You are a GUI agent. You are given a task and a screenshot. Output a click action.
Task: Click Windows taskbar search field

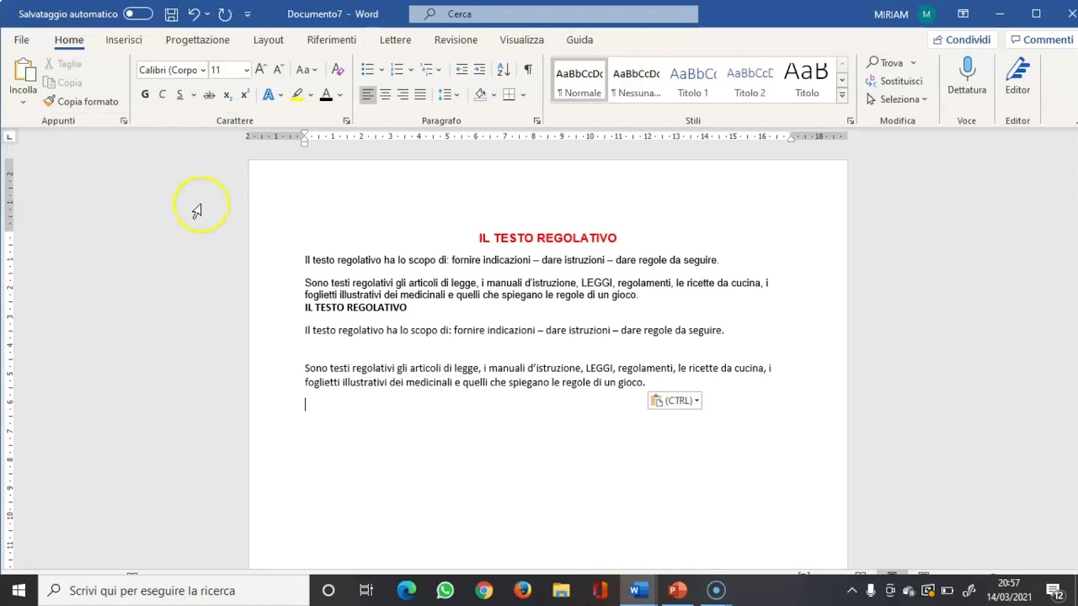[174, 590]
